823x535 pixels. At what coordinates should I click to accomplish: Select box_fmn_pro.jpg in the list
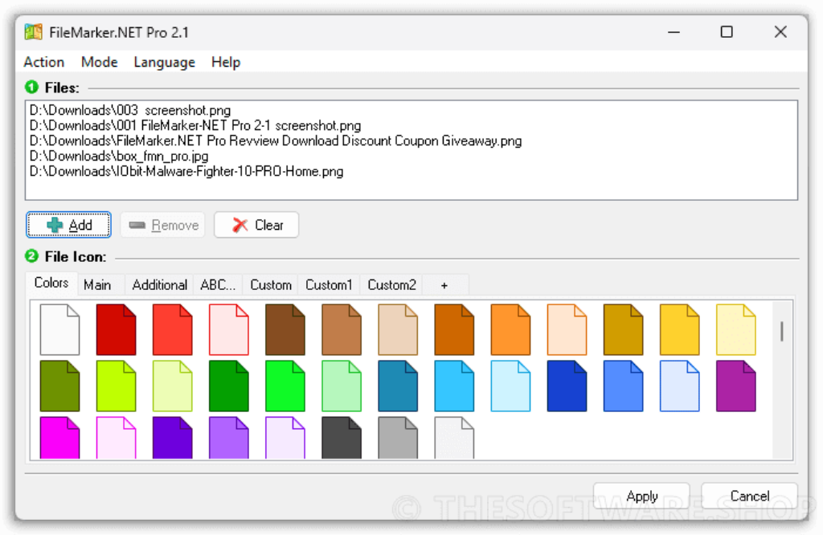pos(119,156)
